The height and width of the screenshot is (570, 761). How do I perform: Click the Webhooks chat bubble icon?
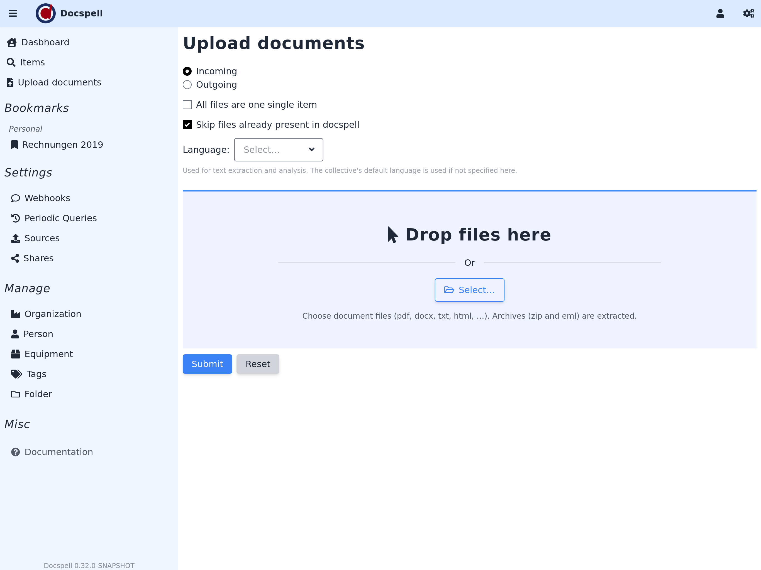[x=16, y=198]
